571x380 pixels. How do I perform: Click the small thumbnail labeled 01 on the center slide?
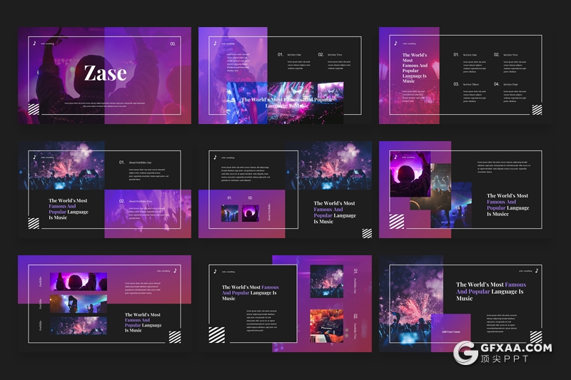(230, 213)
